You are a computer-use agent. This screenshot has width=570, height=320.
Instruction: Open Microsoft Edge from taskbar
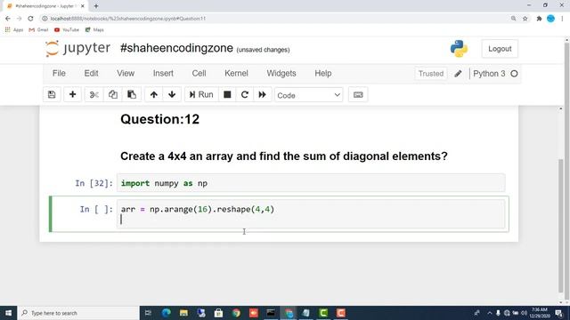(167, 313)
